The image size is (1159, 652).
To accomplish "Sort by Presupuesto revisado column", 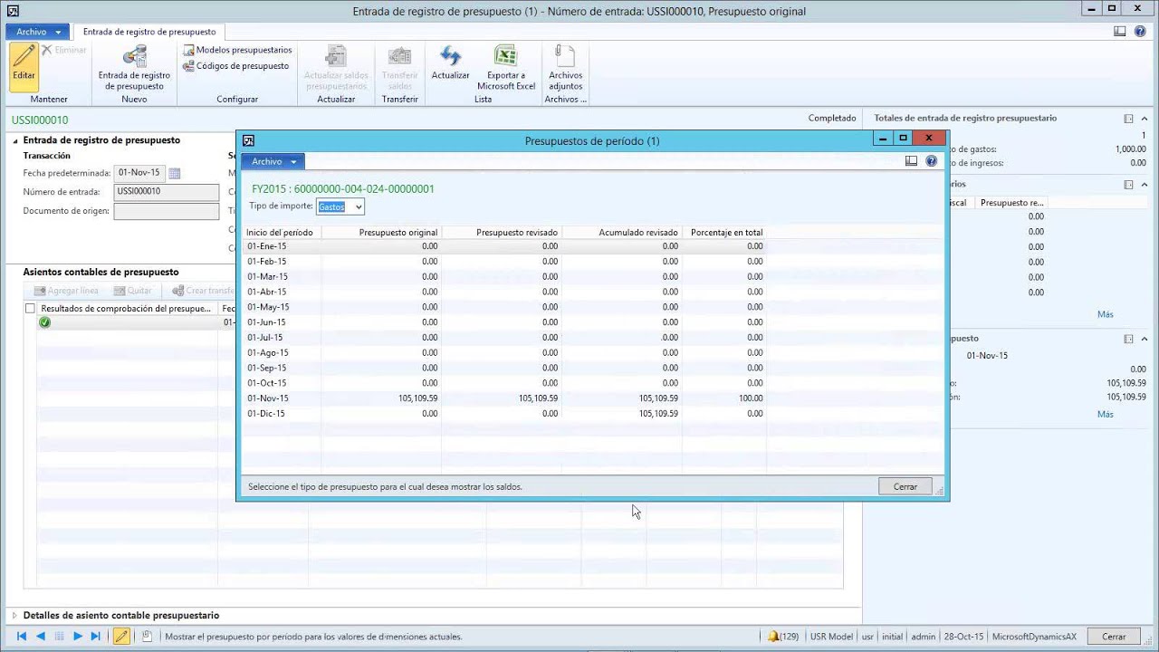I will pyautogui.click(x=502, y=233).
